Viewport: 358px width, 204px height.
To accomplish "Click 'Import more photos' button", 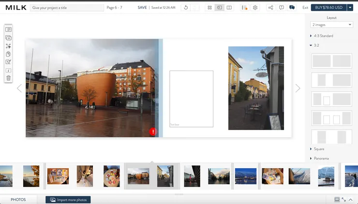I will [68, 200].
